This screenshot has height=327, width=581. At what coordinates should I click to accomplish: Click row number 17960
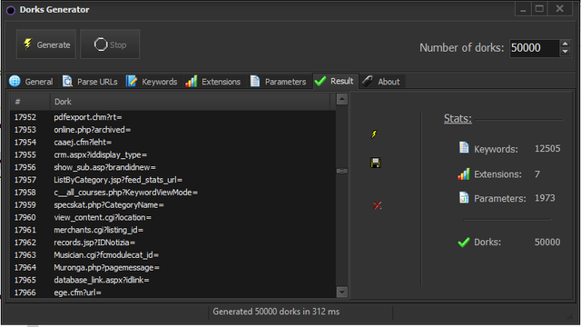pyautogui.click(x=25, y=218)
